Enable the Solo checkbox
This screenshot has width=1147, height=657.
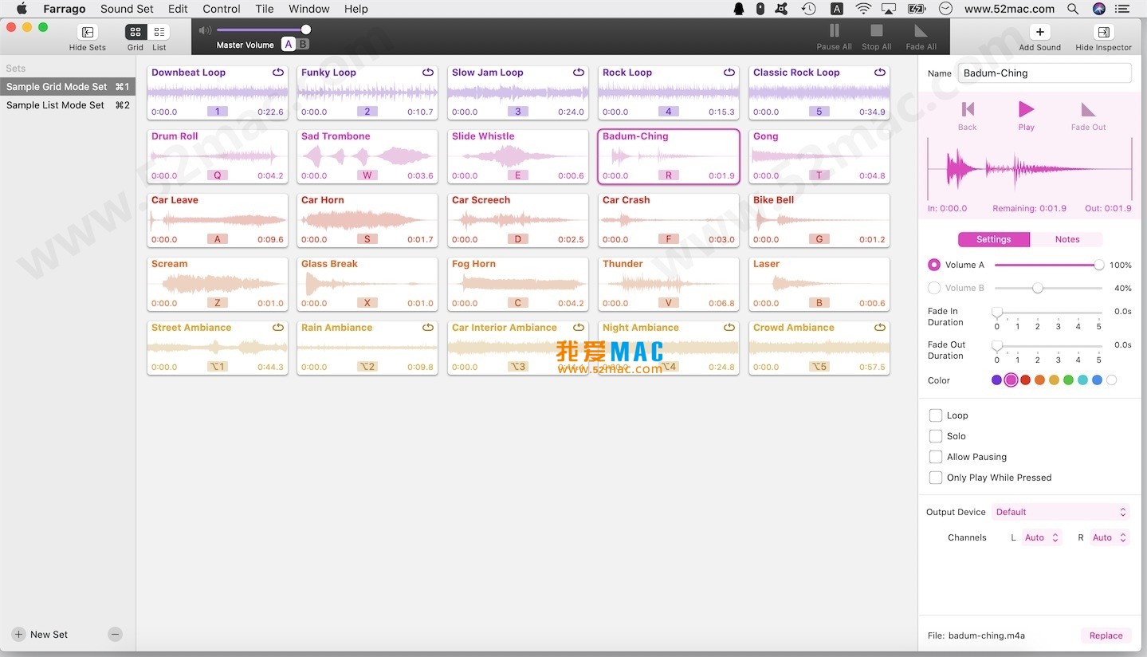936,436
